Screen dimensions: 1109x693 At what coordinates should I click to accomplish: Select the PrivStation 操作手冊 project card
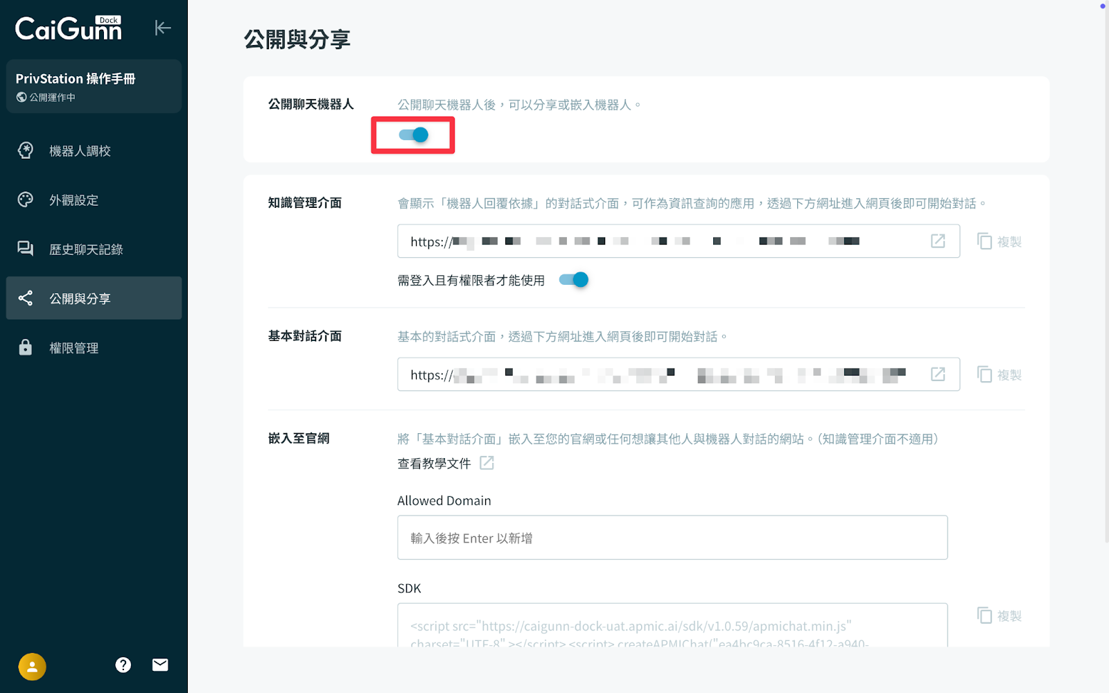click(x=94, y=87)
